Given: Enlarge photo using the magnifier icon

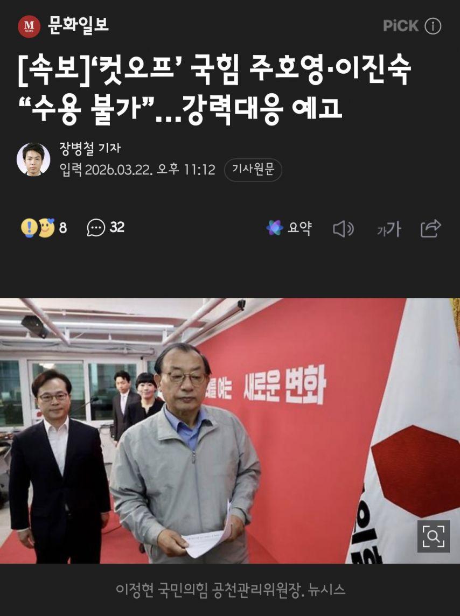Looking at the screenshot, I should pos(433,536).
